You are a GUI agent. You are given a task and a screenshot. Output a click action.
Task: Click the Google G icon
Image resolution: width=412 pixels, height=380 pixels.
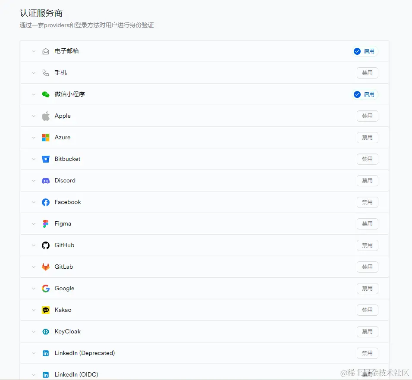pos(46,289)
